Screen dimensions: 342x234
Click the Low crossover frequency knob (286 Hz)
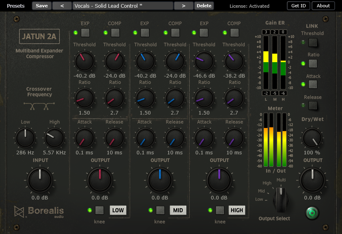coord(25,138)
